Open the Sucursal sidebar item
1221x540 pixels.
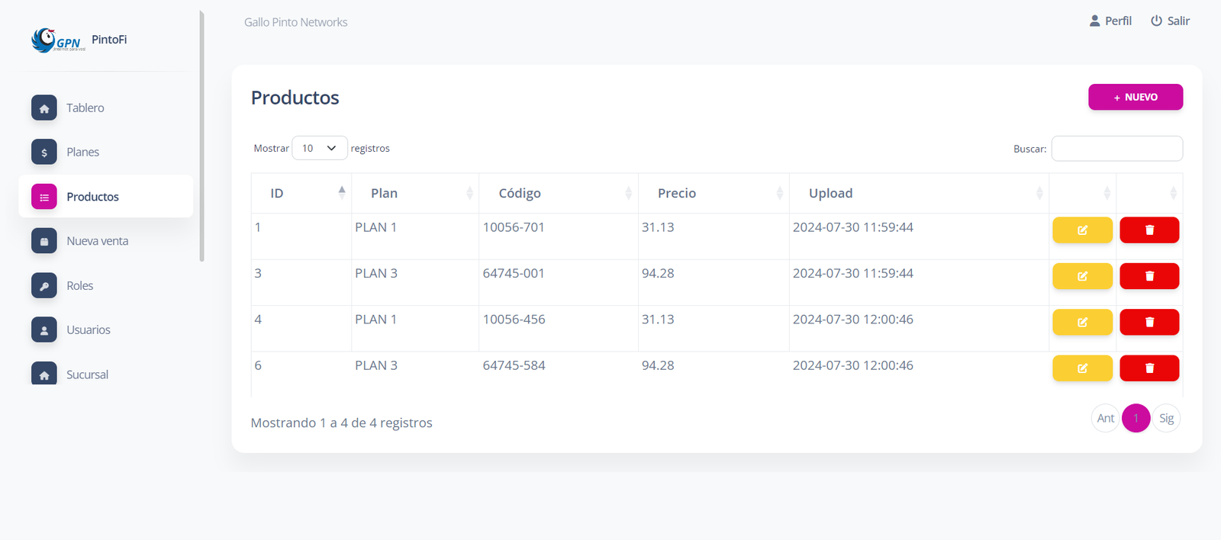87,374
